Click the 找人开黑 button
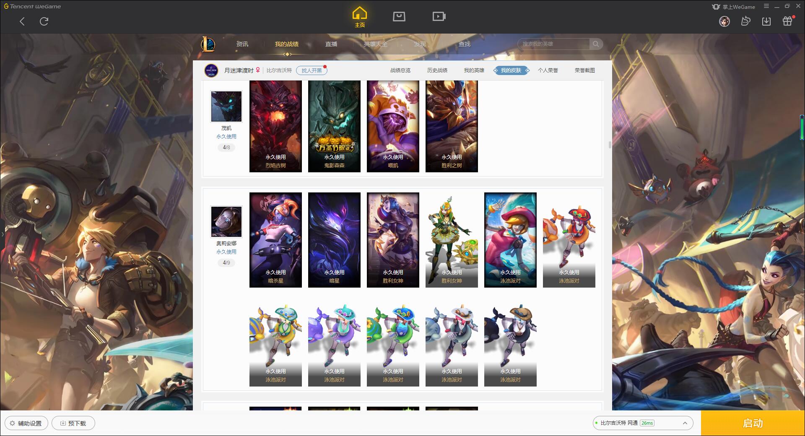Image resolution: width=805 pixels, height=436 pixels. (312, 70)
